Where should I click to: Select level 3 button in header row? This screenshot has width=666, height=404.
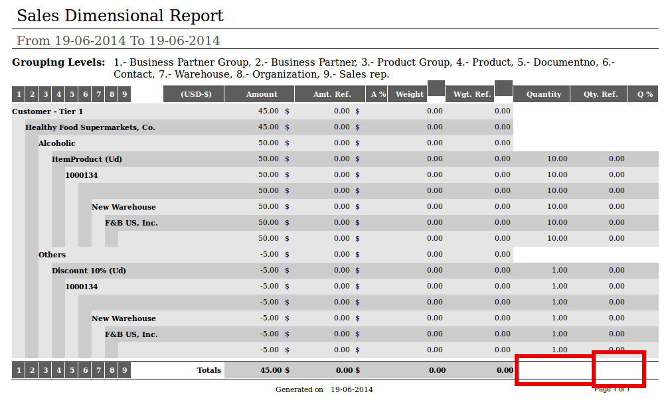point(45,95)
